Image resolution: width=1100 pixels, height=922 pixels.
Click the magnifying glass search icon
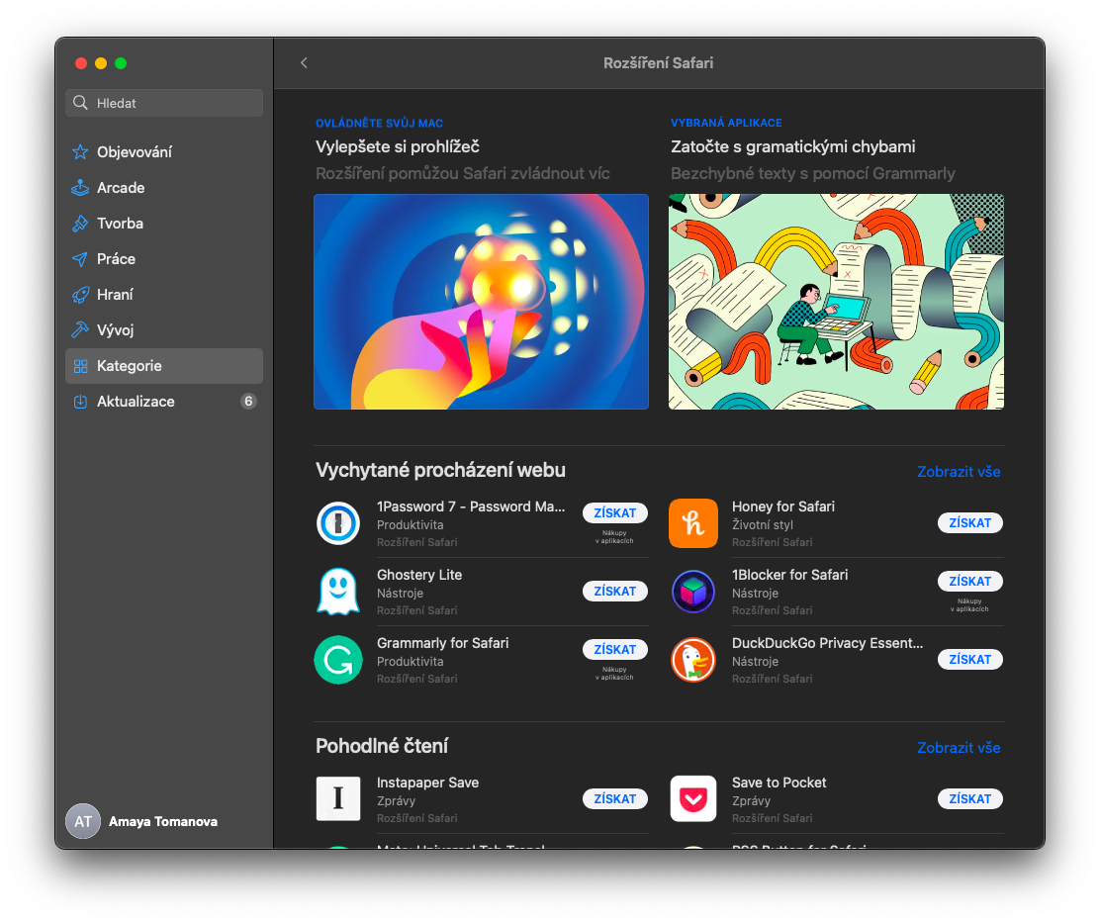[81, 103]
